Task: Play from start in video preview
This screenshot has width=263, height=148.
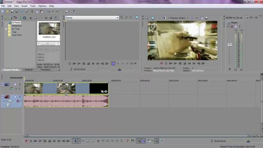Action: (171, 63)
